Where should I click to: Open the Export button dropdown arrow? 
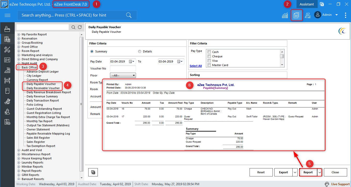pyautogui.click(x=295, y=172)
